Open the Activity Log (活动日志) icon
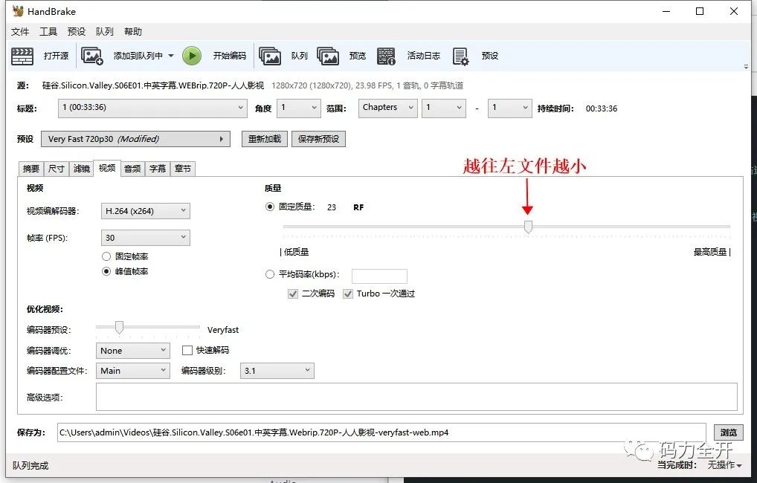This screenshot has height=483, width=757. (386, 56)
